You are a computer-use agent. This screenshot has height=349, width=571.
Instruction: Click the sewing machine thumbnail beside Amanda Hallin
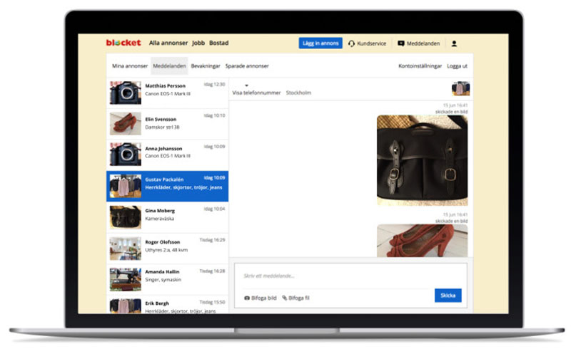pos(126,280)
